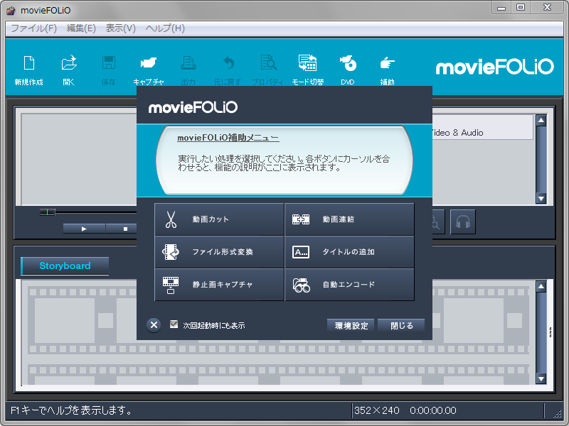Click the movieFOLiO補助メニュー heading

(228, 138)
